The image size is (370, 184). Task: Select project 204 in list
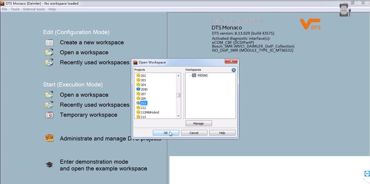pyautogui.click(x=143, y=85)
